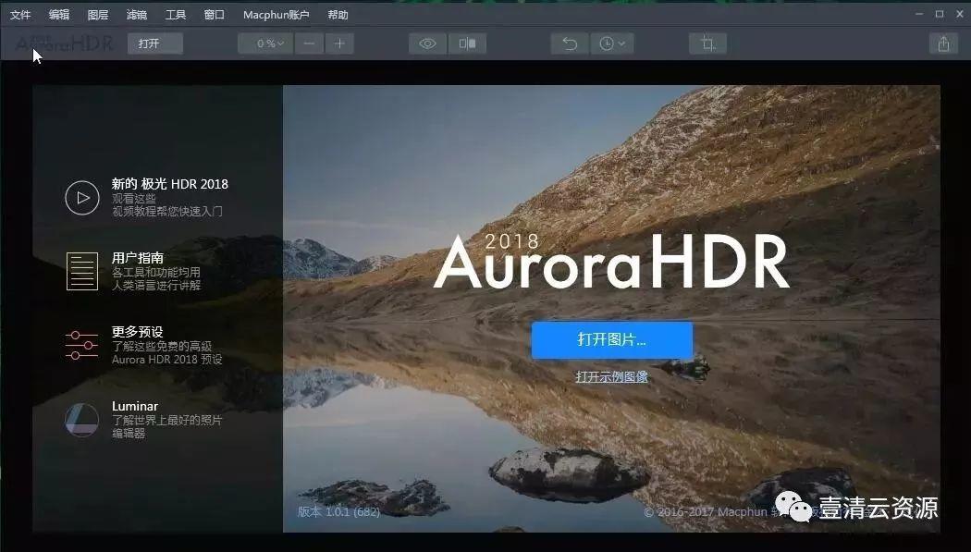Open the 工具 menu

coord(176,15)
